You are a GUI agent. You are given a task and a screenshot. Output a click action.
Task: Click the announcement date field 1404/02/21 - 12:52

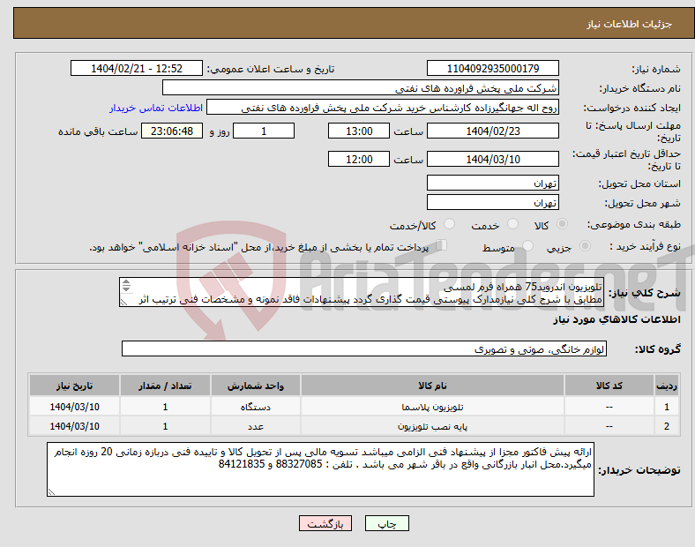coord(137,68)
